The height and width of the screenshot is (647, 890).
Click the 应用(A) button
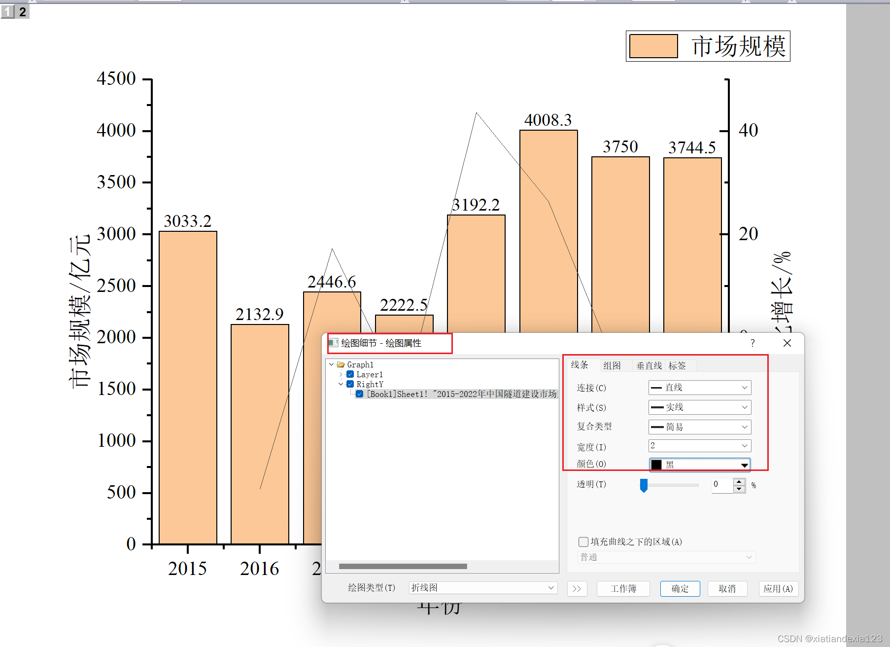(x=778, y=589)
